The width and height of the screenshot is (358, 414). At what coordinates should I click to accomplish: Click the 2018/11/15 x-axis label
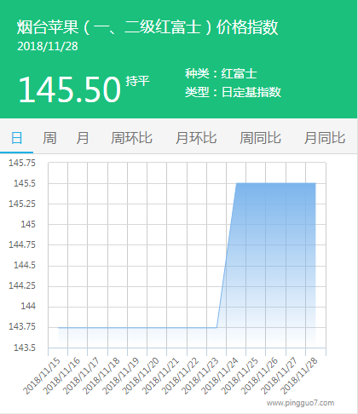[42, 377]
